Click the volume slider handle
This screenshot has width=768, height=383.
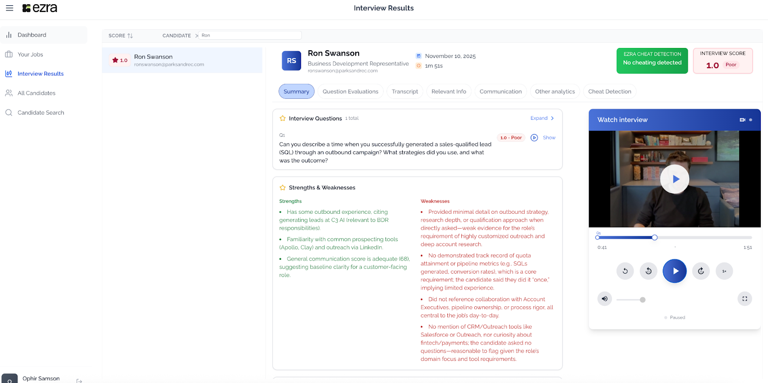click(x=643, y=300)
